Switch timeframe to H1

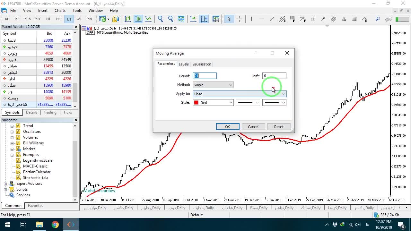click(48, 19)
